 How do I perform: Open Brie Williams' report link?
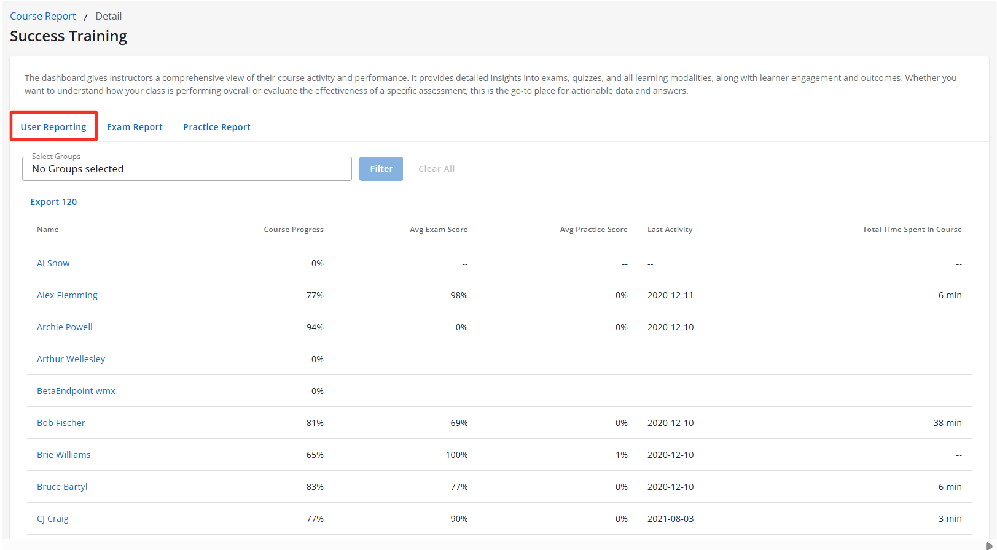63,455
